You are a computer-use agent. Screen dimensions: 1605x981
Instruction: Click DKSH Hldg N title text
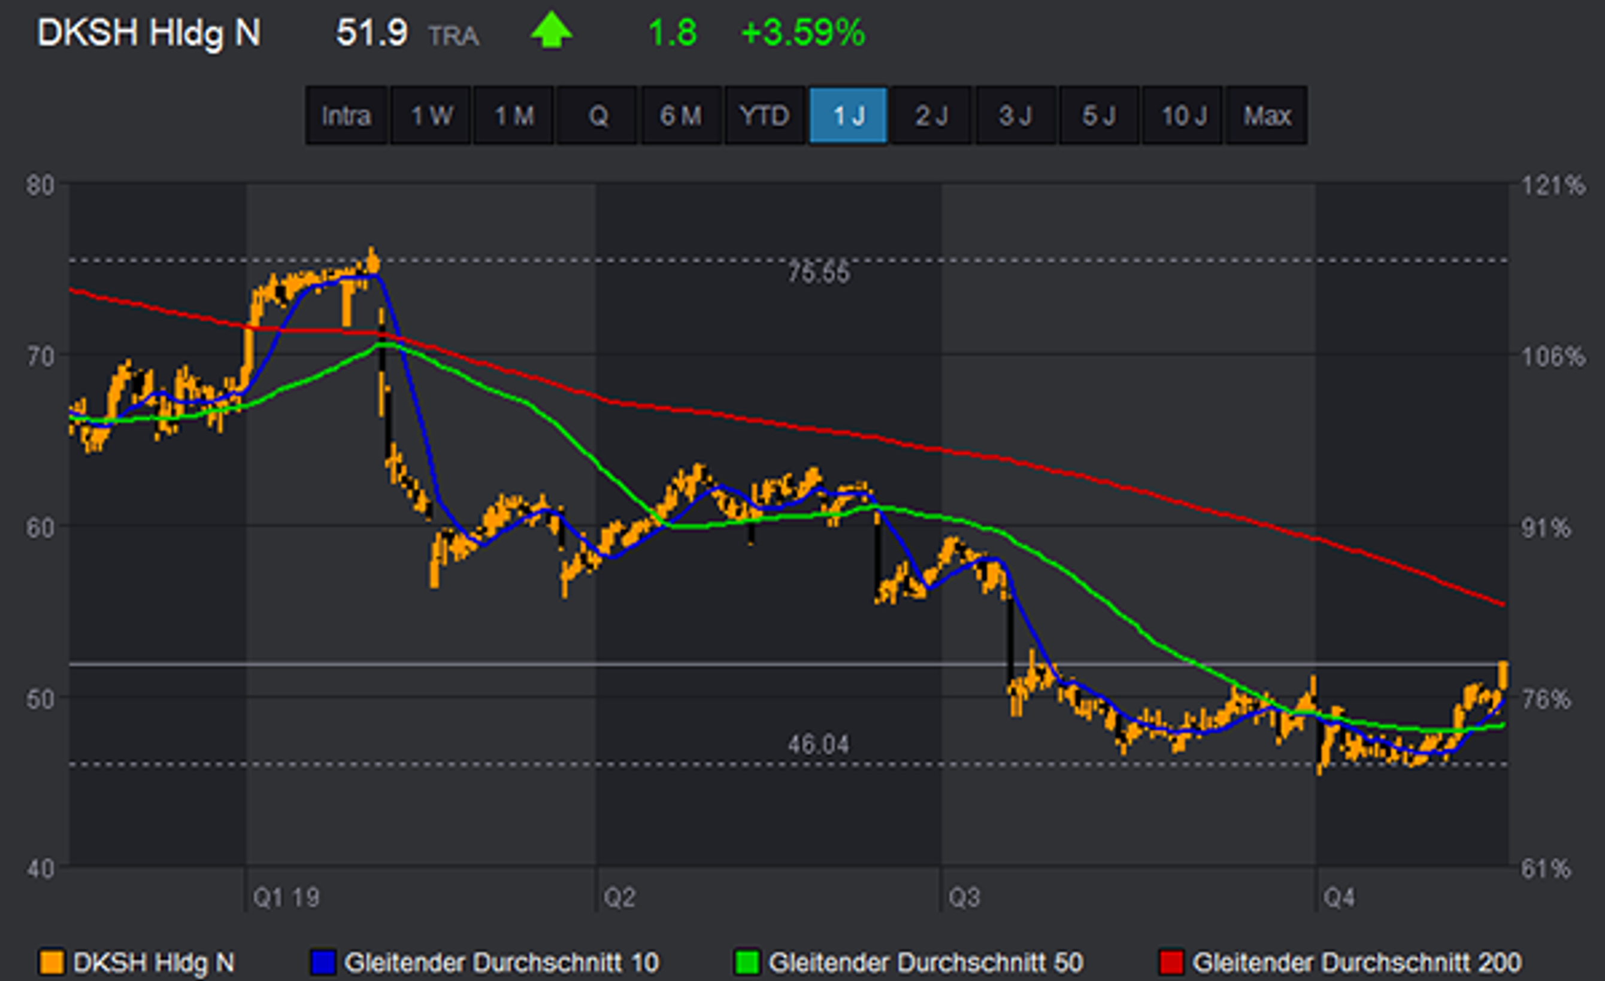pos(149,32)
